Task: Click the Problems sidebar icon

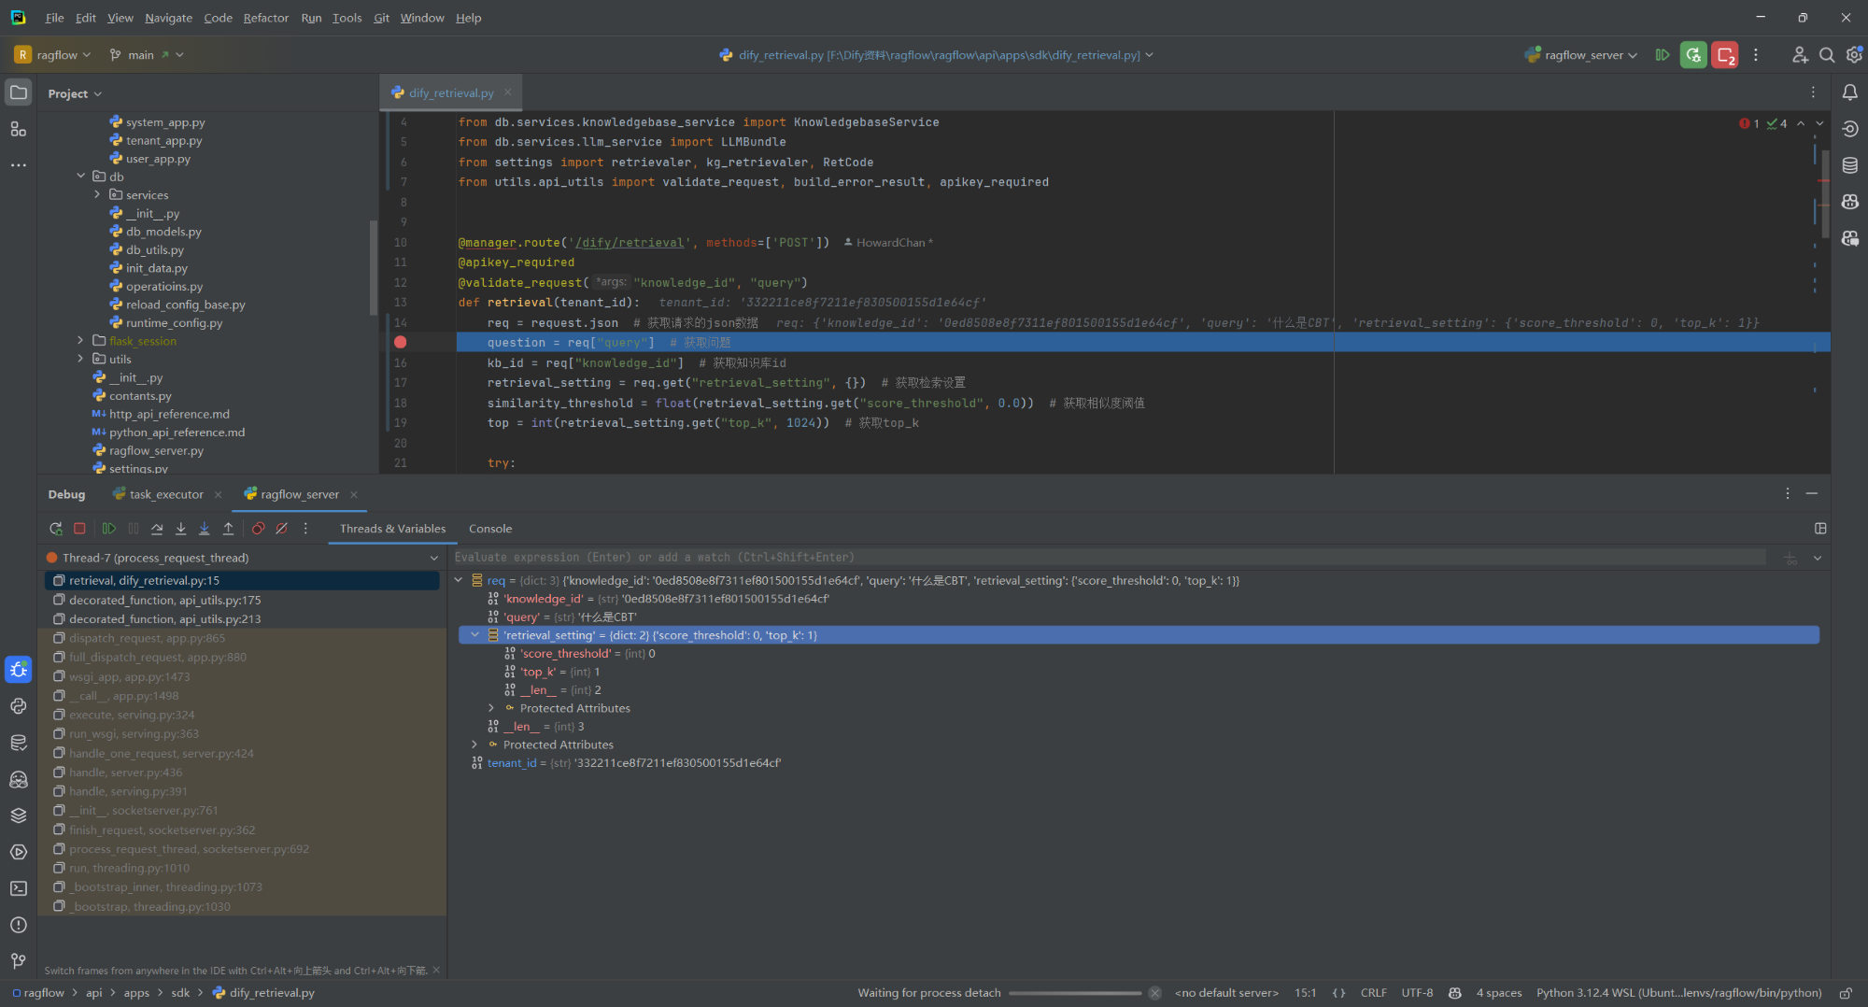Action: tap(18, 925)
